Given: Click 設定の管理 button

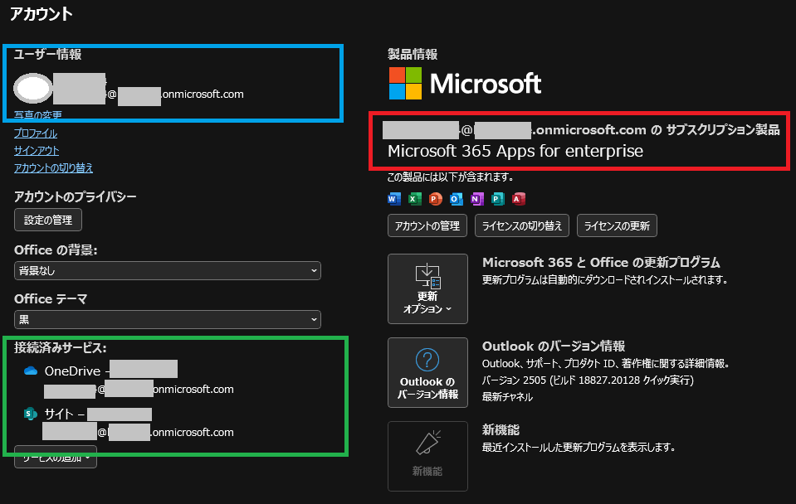Looking at the screenshot, I should pyautogui.click(x=47, y=220).
